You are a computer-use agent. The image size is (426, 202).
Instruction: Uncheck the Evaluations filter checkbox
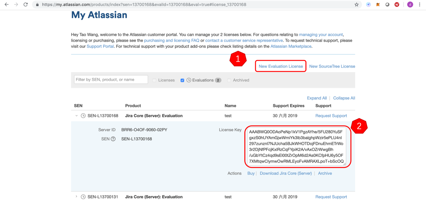182,80
